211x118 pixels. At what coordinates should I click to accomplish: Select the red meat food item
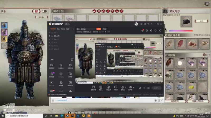(x=180, y=44)
